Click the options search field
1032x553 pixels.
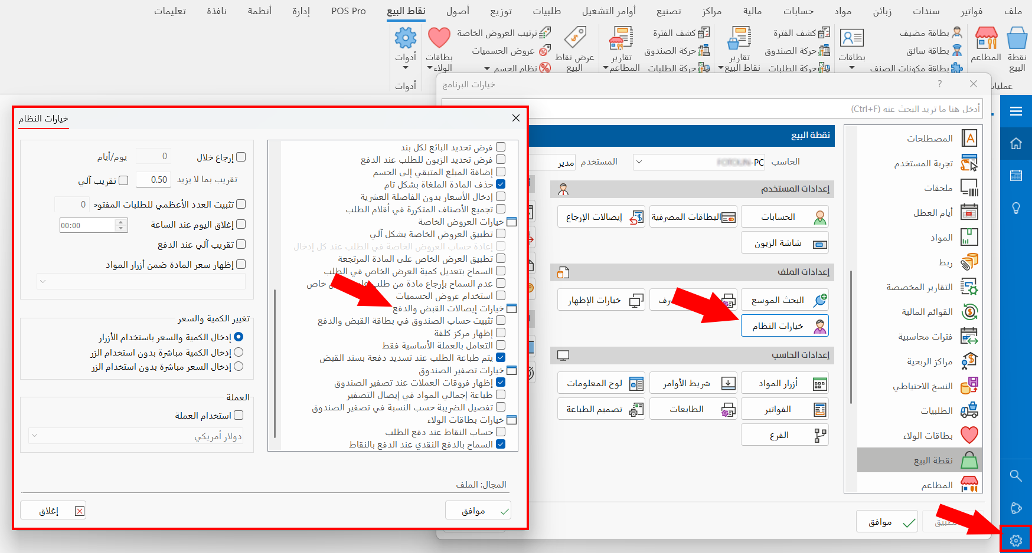(713, 108)
